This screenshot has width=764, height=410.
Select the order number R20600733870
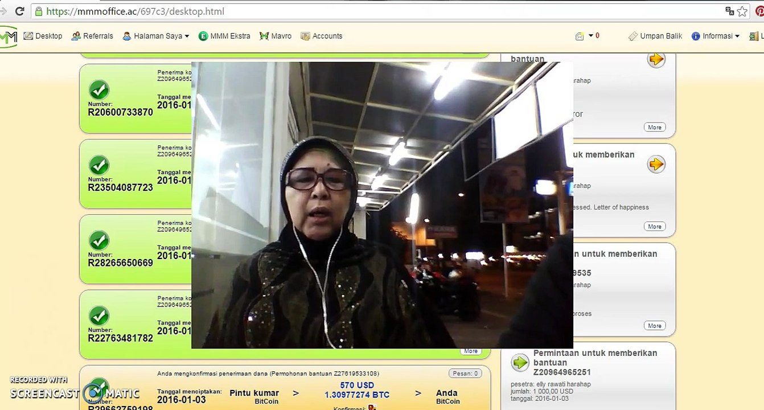(x=121, y=112)
